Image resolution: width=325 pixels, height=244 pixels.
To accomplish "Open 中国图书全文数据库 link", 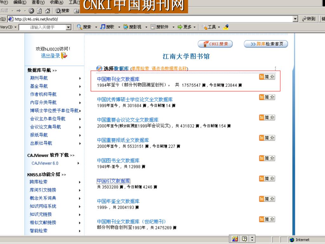I will click(x=118, y=160).
